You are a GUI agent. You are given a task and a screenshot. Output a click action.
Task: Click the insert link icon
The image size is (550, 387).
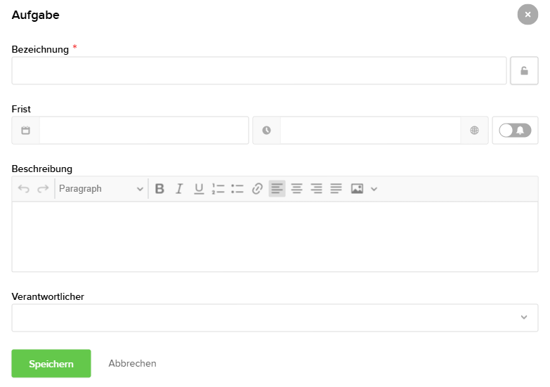point(257,189)
